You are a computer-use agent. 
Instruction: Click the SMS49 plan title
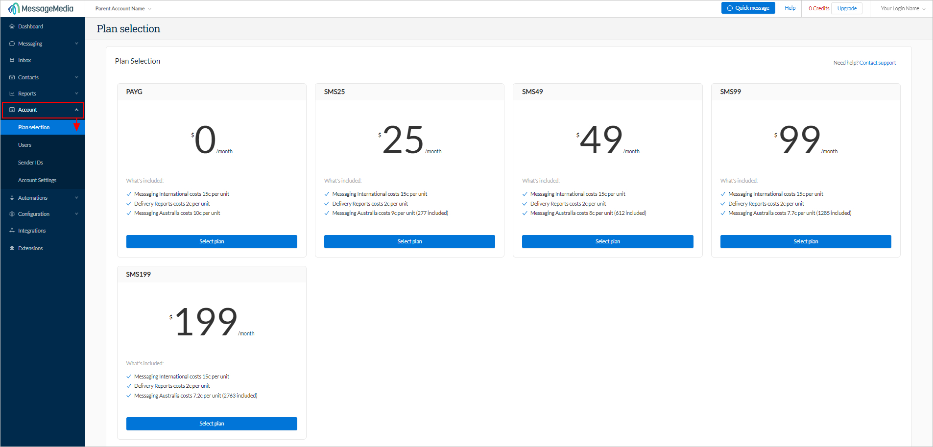point(532,92)
